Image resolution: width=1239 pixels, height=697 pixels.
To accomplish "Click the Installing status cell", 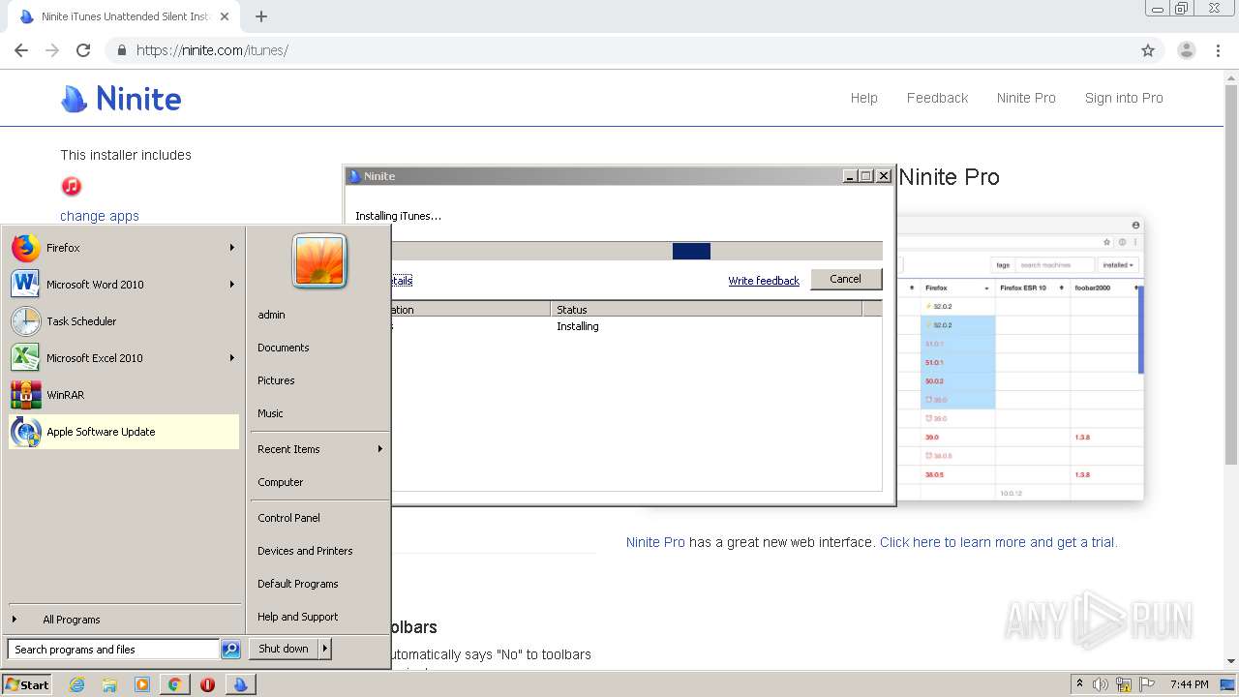I will pos(578,326).
